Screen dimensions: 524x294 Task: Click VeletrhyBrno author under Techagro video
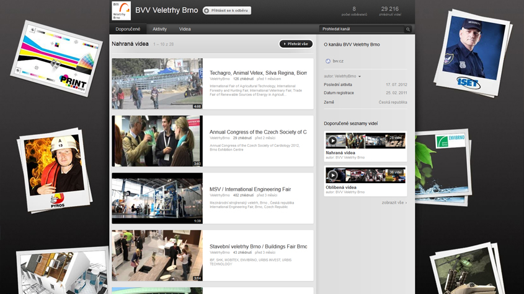(220, 79)
